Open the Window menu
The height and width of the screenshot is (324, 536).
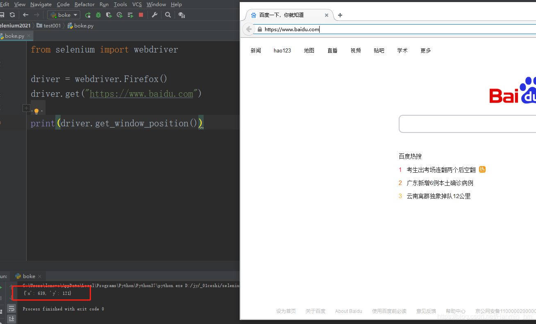point(156,4)
